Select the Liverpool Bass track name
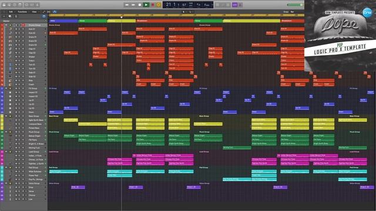 coord(35,124)
